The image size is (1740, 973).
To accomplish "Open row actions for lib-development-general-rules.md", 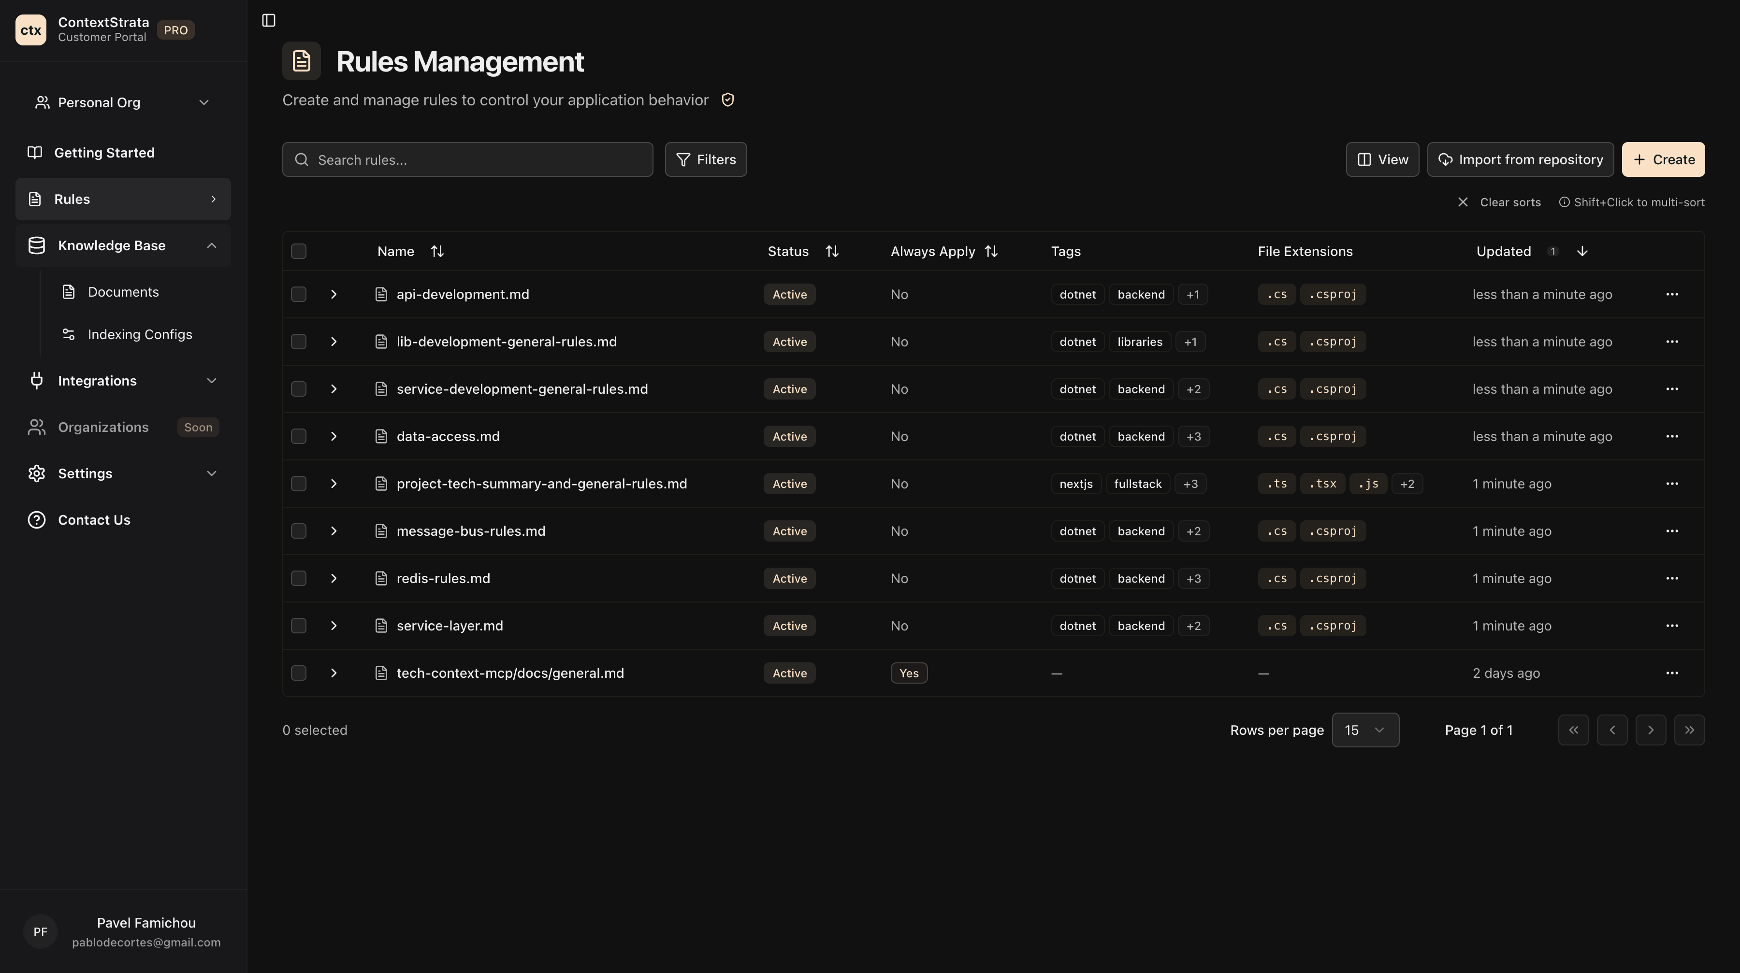I will pyautogui.click(x=1672, y=342).
